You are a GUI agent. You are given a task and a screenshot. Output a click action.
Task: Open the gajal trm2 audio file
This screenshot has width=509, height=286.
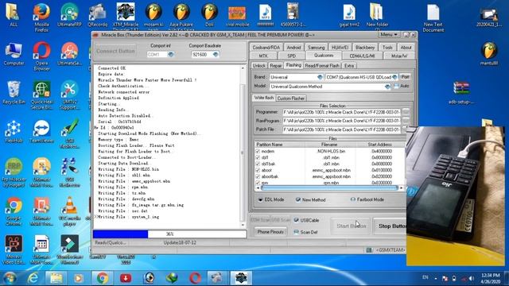(349, 15)
